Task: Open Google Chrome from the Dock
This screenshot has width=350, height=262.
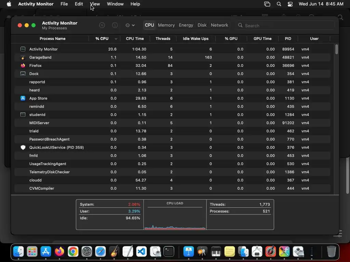Action: (73, 252)
